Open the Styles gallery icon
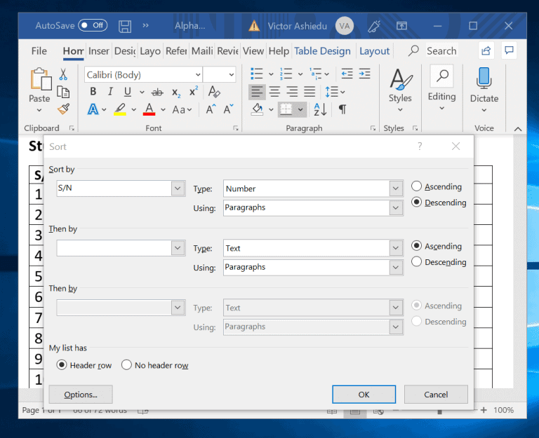The width and height of the screenshot is (539, 438). tap(400, 83)
